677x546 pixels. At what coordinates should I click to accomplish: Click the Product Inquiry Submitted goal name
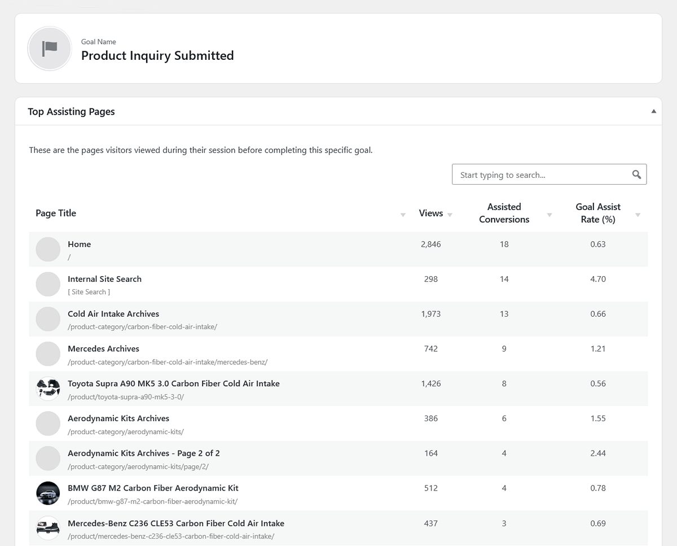point(157,55)
